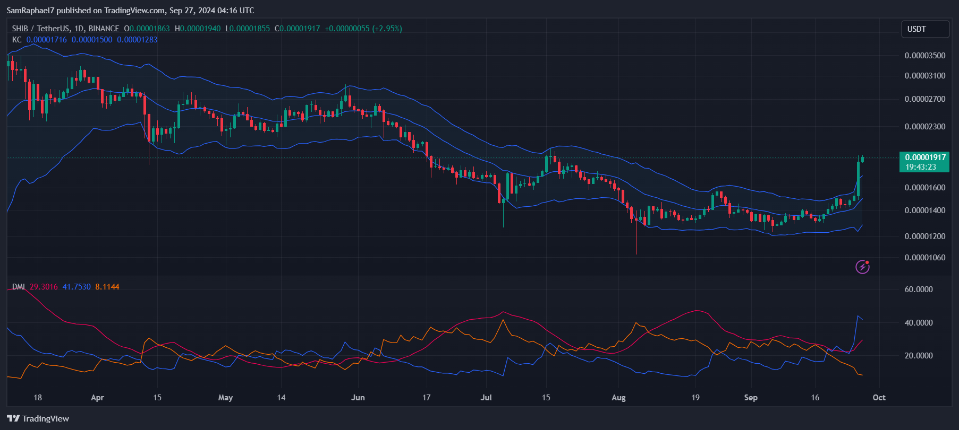Open the USDT currency selector
The image size is (959, 430).
coord(925,29)
